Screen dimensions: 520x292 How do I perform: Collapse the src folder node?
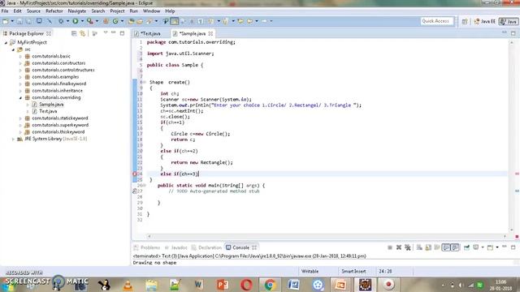click(13, 49)
